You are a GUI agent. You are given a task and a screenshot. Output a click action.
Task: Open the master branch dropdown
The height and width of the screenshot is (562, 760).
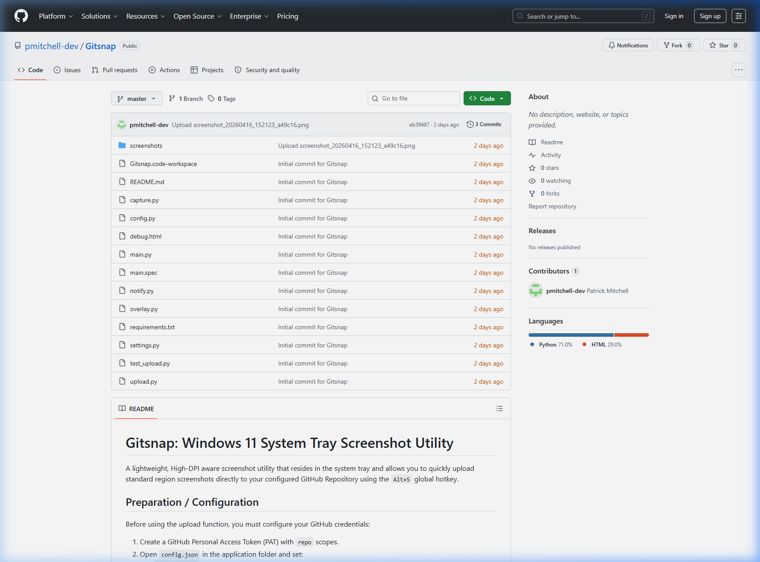tap(137, 98)
